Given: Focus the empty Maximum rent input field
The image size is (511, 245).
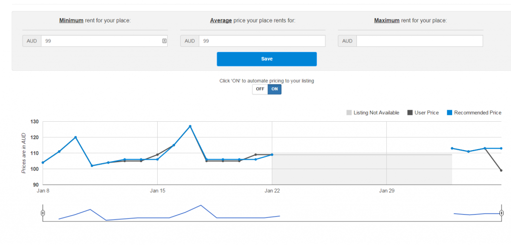Looking at the screenshot, I should tap(420, 41).
